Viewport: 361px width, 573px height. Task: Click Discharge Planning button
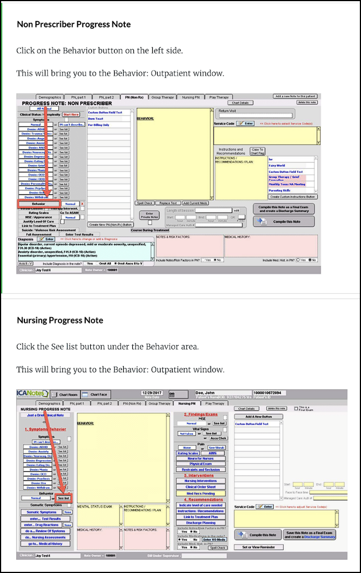click(x=200, y=522)
